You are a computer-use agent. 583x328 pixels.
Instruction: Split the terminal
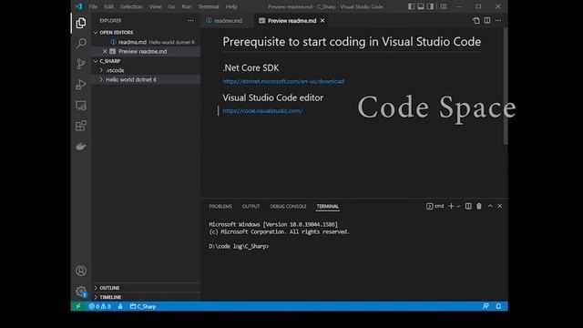(468, 206)
